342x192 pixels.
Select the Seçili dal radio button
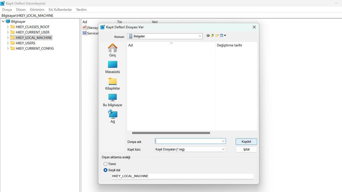[105, 170]
